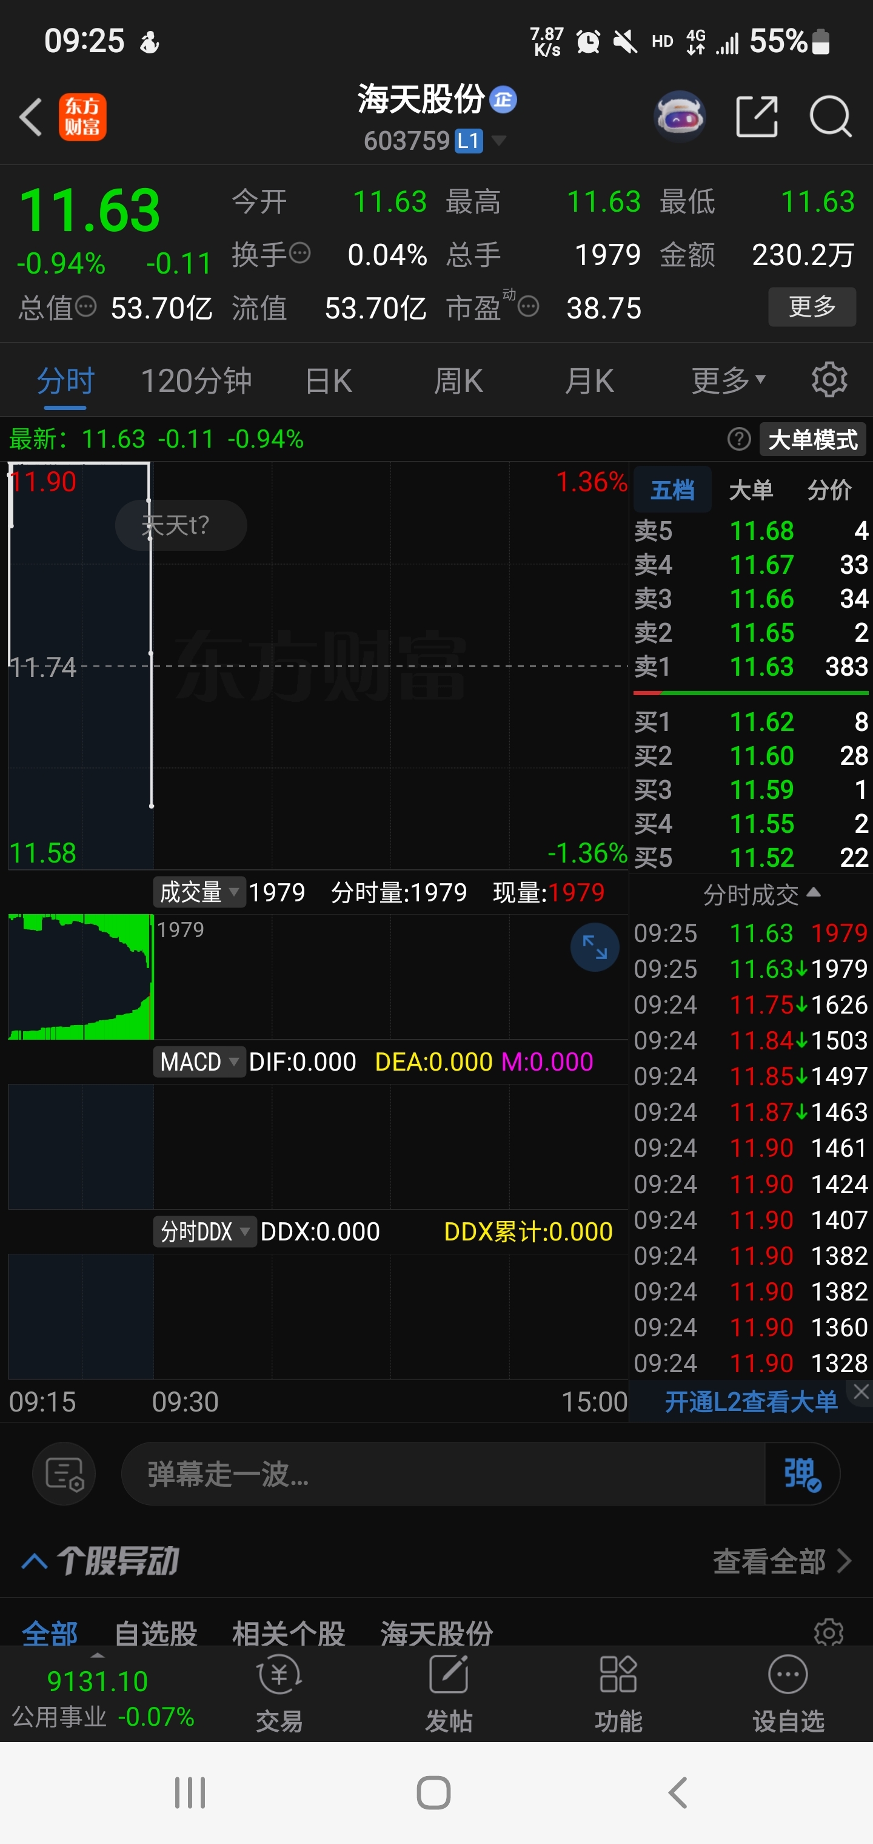This screenshot has height=1844, width=873.
Task: Expand the 更多 chart period dropdown
Action: [729, 380]
